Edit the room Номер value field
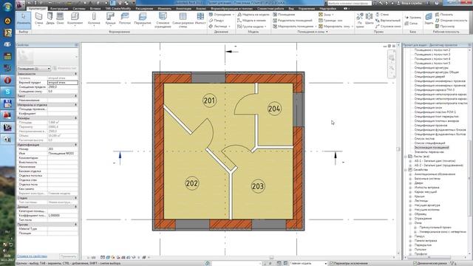 62,149
